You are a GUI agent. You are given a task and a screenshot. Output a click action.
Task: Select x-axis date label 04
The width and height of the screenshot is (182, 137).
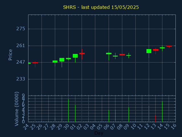pos(93,127)
